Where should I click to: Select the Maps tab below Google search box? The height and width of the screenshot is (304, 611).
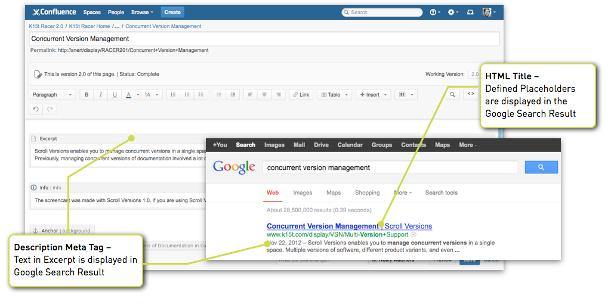tap(334, 193)
